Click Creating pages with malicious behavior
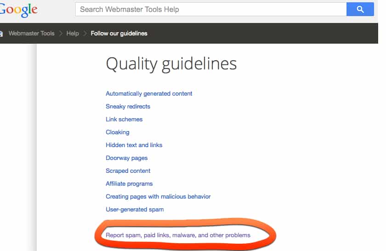Screen dimensions: 386x251 point(158,197)
